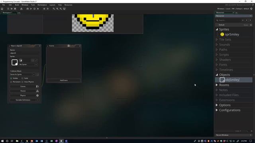Click the Save Project toolbar icon
255x143 pixels.
click(15, 9)
